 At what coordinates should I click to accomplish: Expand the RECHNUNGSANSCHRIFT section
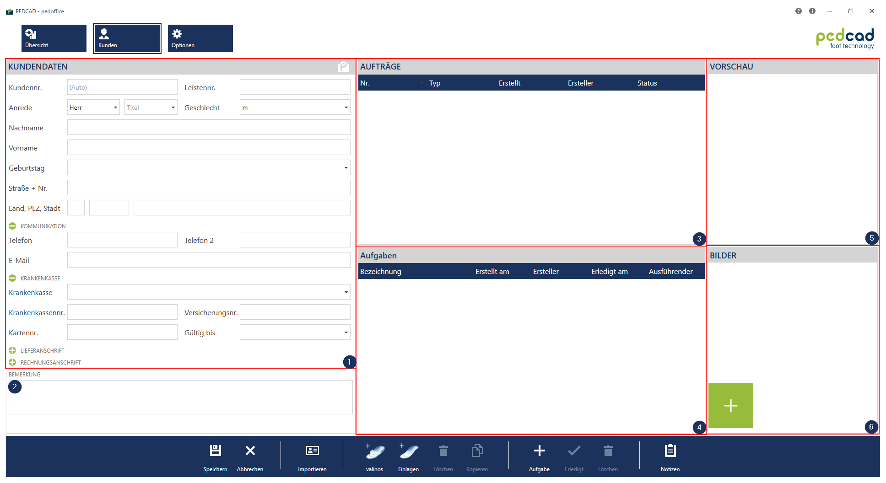click(x=12, y=362)
